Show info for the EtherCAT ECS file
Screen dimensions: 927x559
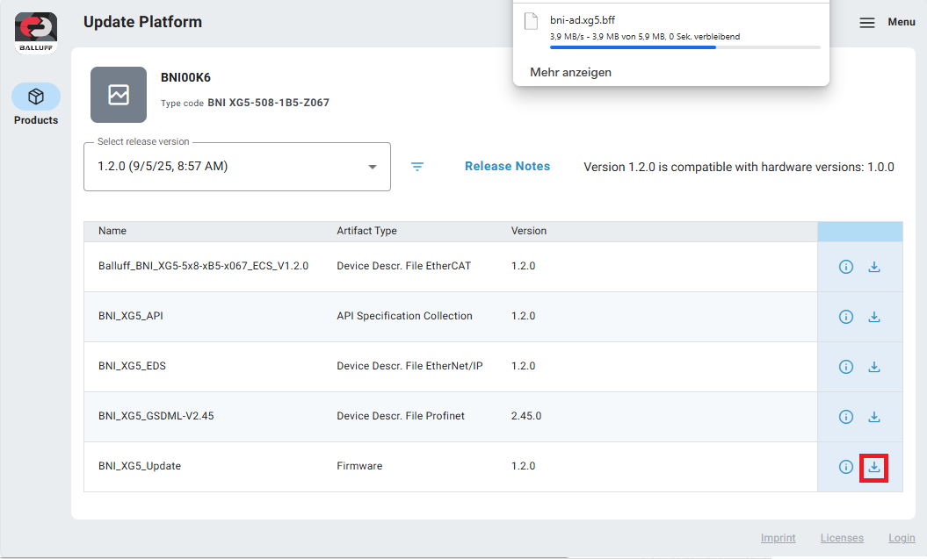tap(846, 267)
